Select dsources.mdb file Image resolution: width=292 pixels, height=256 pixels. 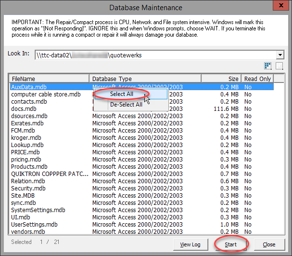[x=29, y=116]
